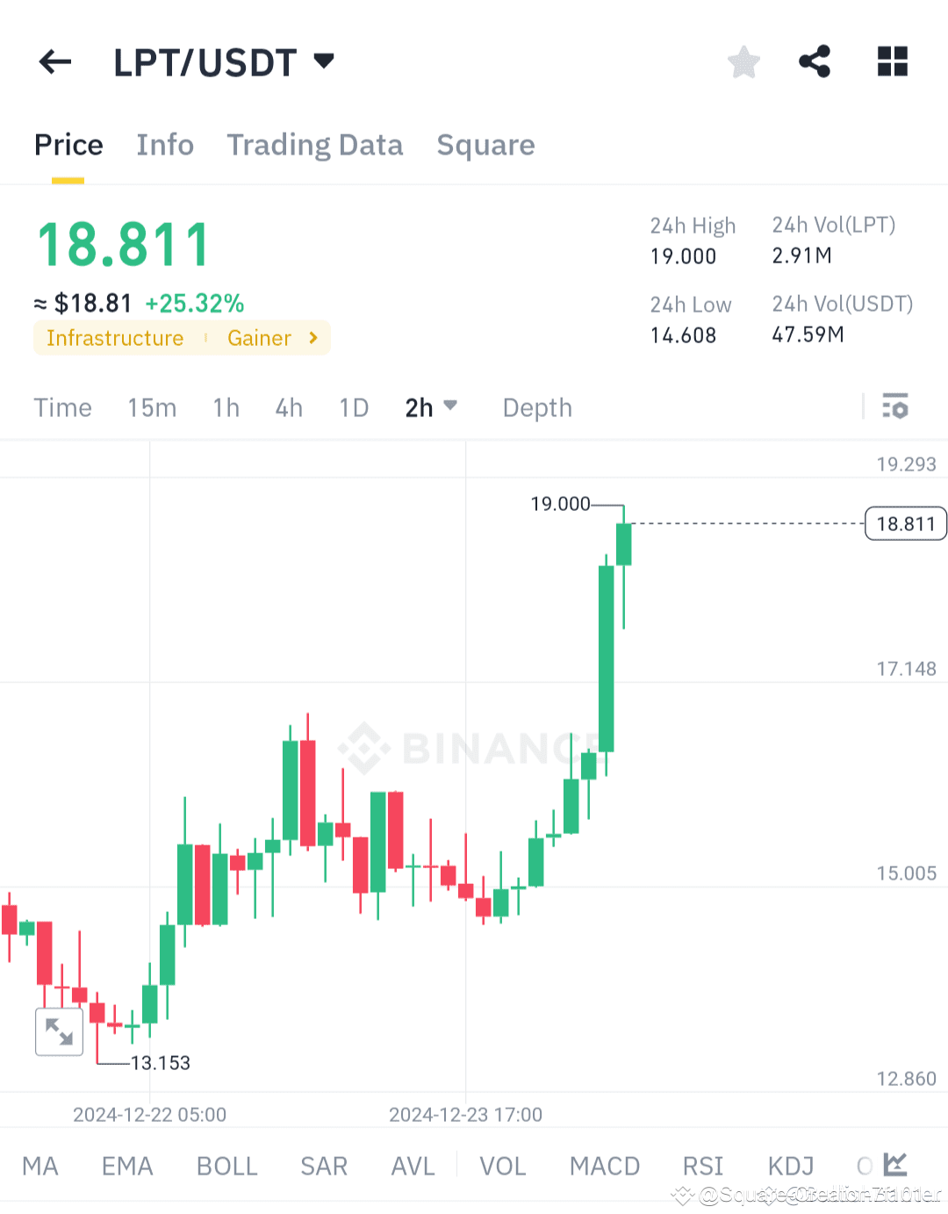Image resolution: width=948 pixels, height=1214 pixels.
Task: Open the Info tab
Action: pyautogui.click(x=165, y=145)
